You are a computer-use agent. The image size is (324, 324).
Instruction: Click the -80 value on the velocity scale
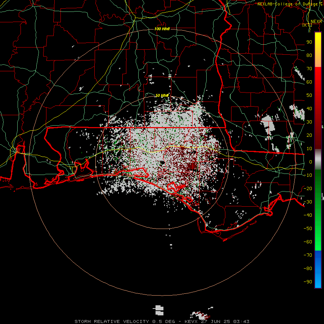pyautogui.click(x=308, y=269)
